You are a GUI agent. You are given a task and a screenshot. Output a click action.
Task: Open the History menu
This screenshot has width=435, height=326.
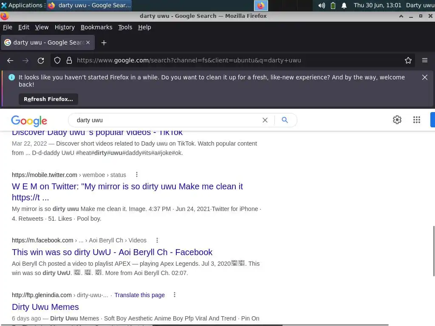pyautogui.click(x=65, y=27)
